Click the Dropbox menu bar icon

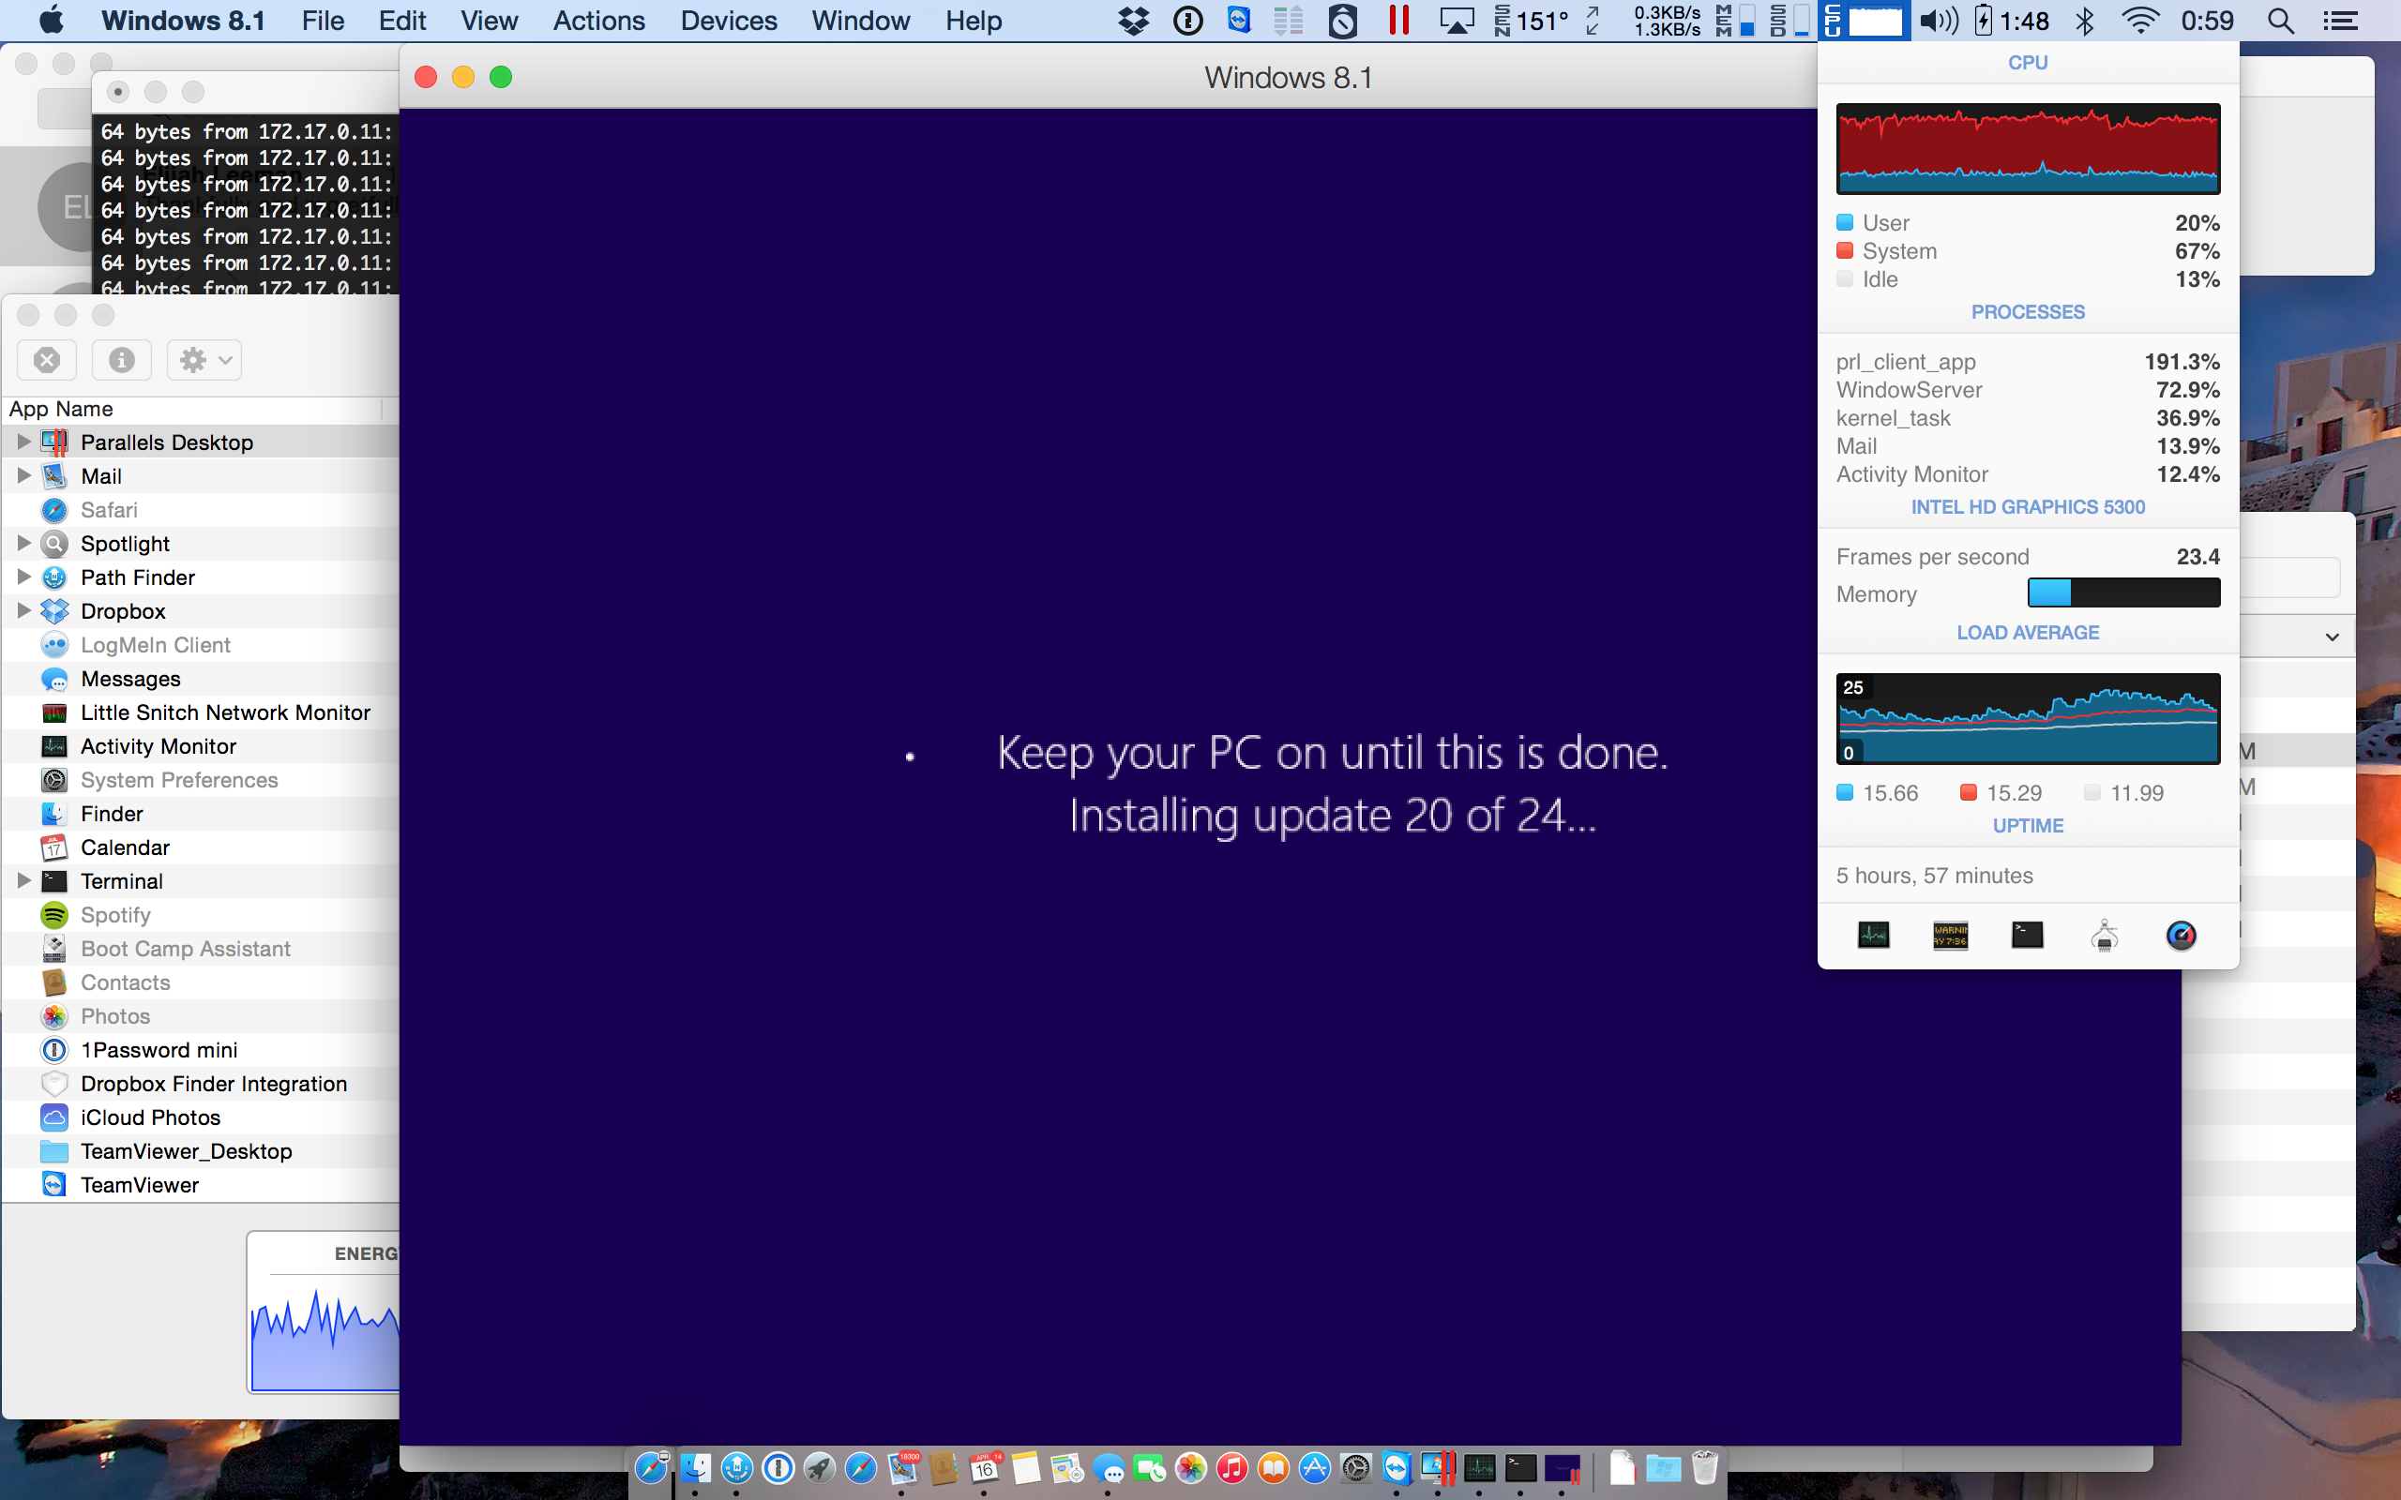[1133, 20]
